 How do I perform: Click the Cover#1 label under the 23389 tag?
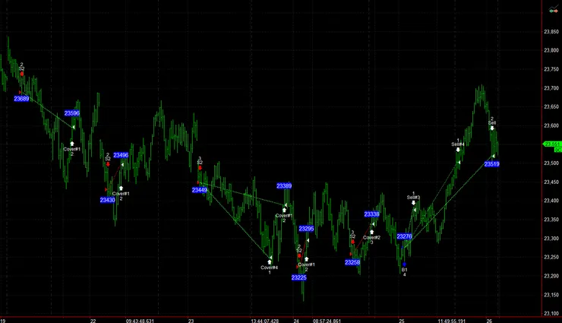coord(284,216)
